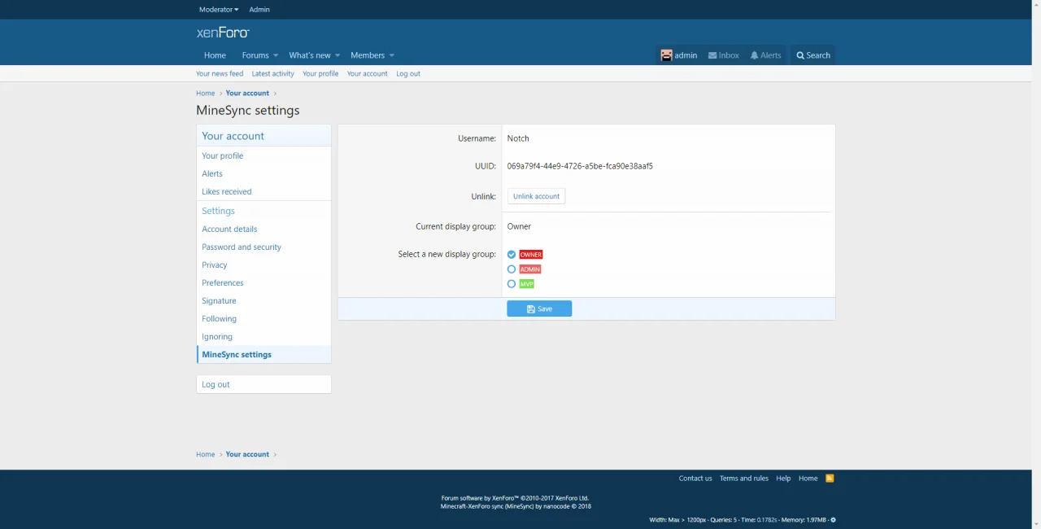
Task: Click the Search magnifier icon
Action: pyautogui.click(x=800, y=55)
